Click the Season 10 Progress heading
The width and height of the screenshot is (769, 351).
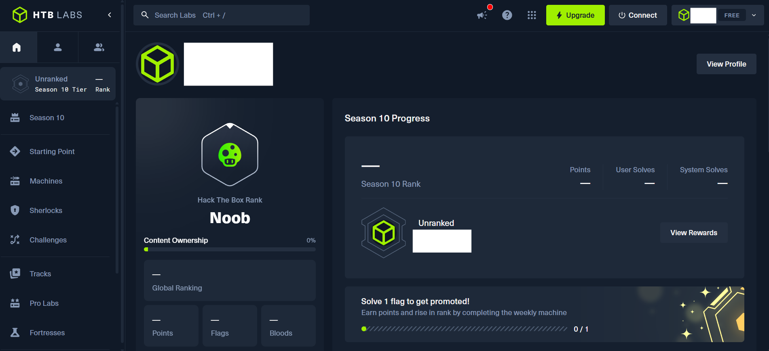click(x=387, y=118)
